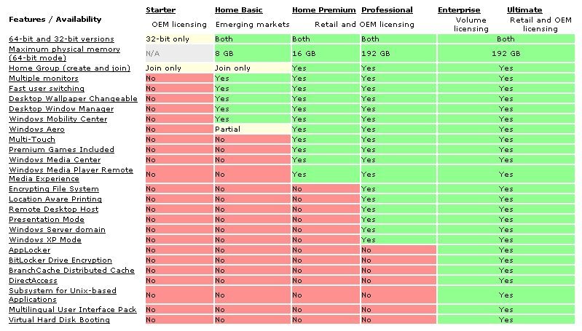Click the Partial cell for Windows Aero
582x331 pixels.
coord(227,129)
